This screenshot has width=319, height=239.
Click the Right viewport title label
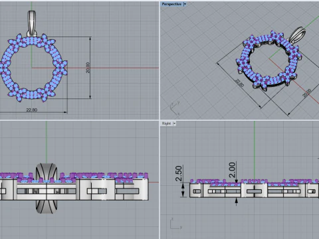(x=166, y=123)
